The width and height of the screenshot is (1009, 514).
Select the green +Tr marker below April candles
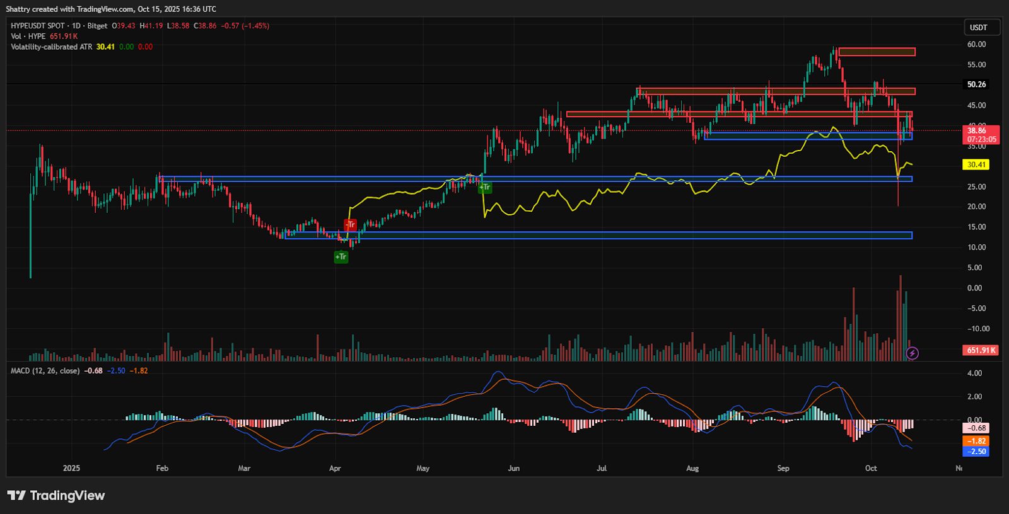341,257
